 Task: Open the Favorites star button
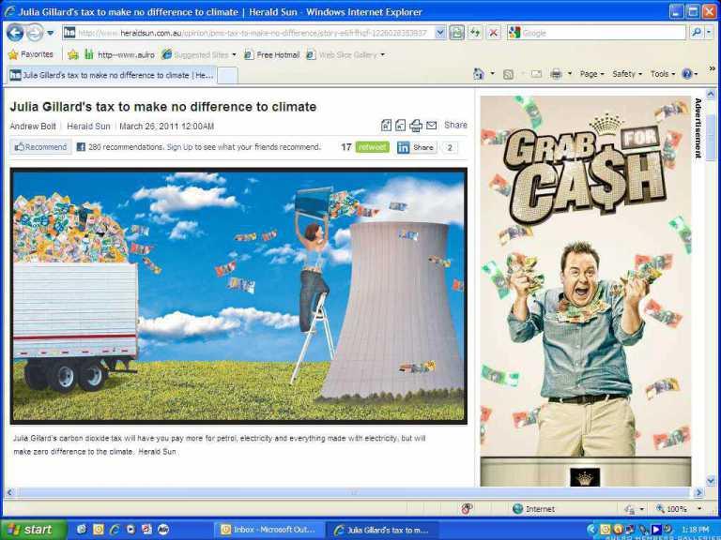point(31,54)
